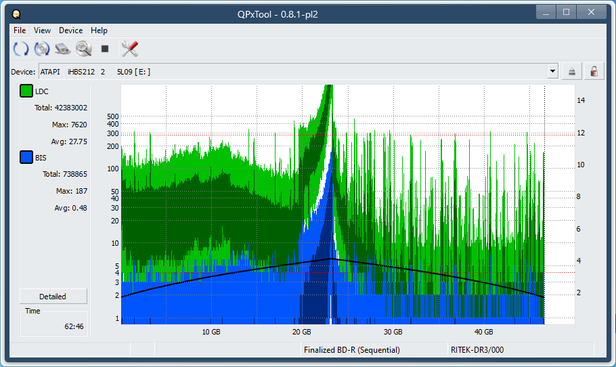616x367 pixels.
Task: Click LDC Total: 42383002 value
Action: click(x=61, y=108)
